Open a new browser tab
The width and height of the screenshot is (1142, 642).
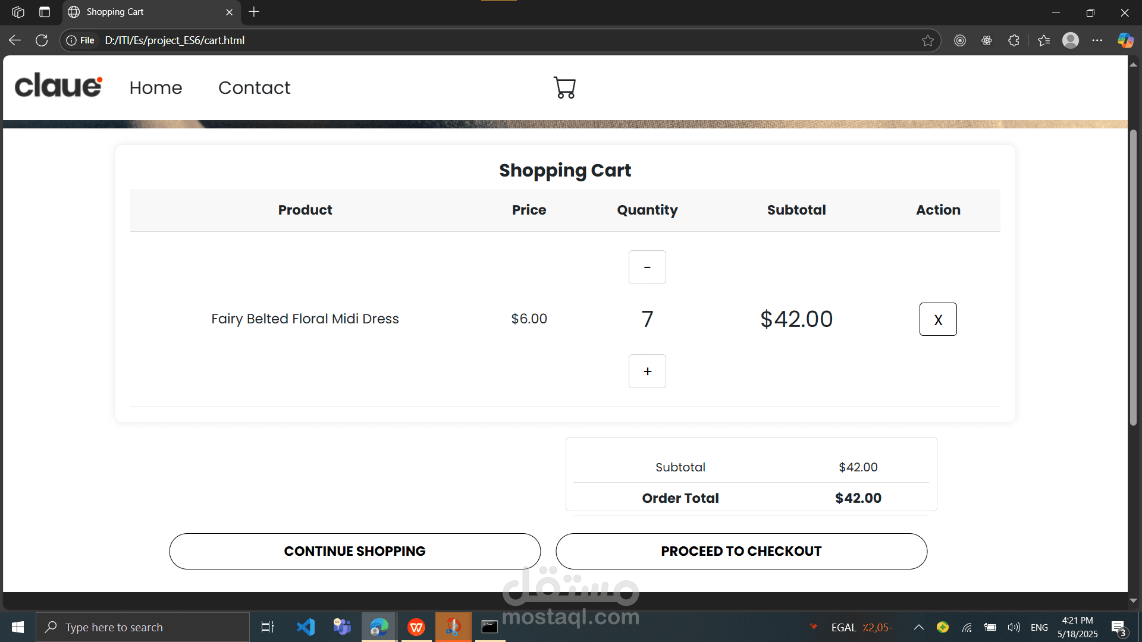pos(254,12)
